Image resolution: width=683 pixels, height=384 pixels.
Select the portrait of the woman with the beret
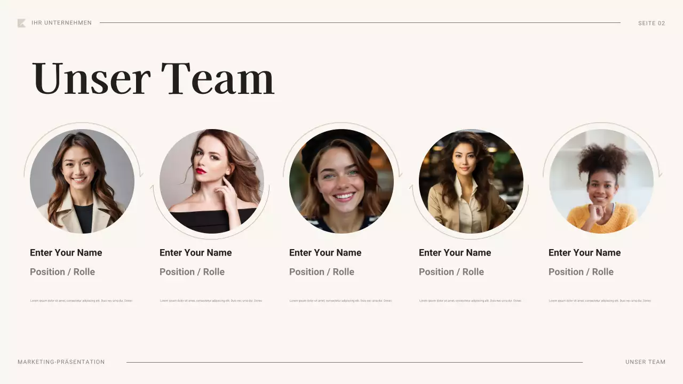point(341,181)
